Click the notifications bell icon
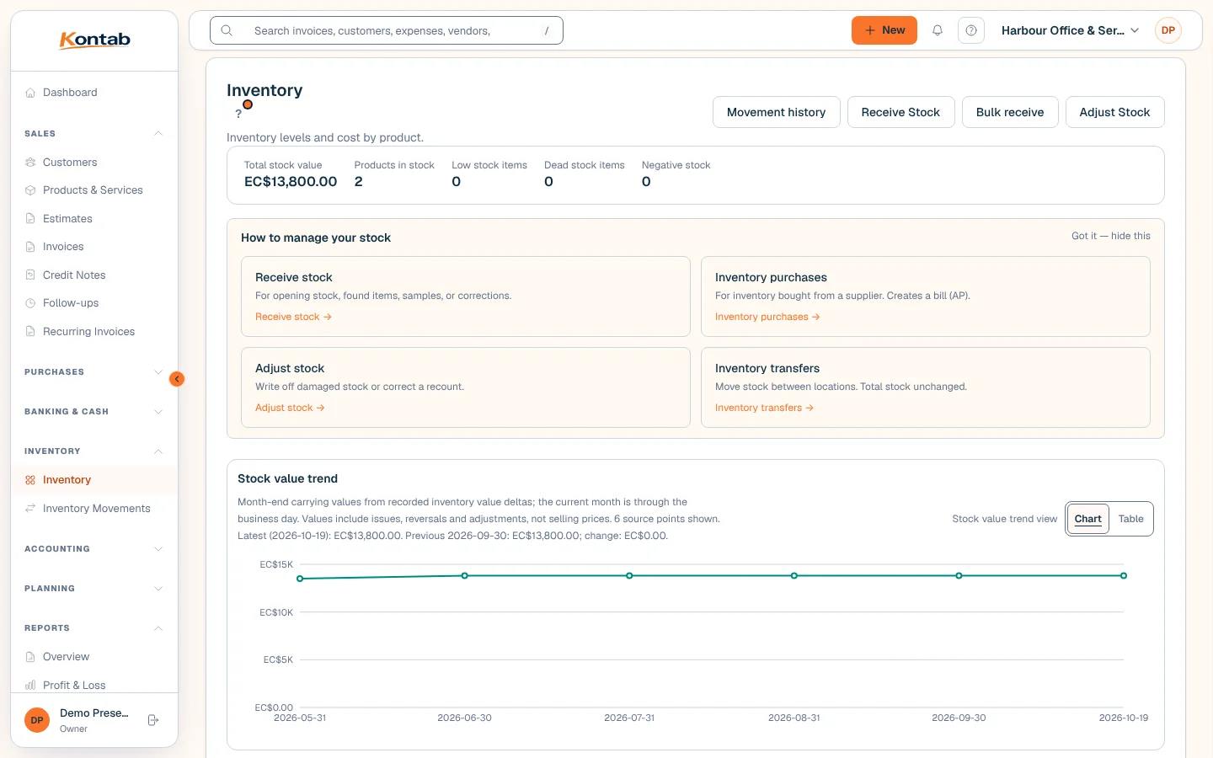The image size is (1213, 758). coord(938,30)
